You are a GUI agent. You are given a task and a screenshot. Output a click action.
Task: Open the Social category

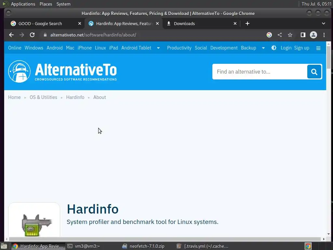click(201, 48)
